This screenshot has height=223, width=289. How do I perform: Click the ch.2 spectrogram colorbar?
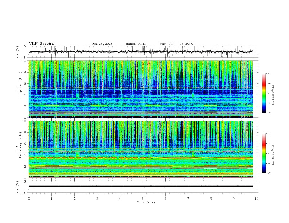point(264,153)
